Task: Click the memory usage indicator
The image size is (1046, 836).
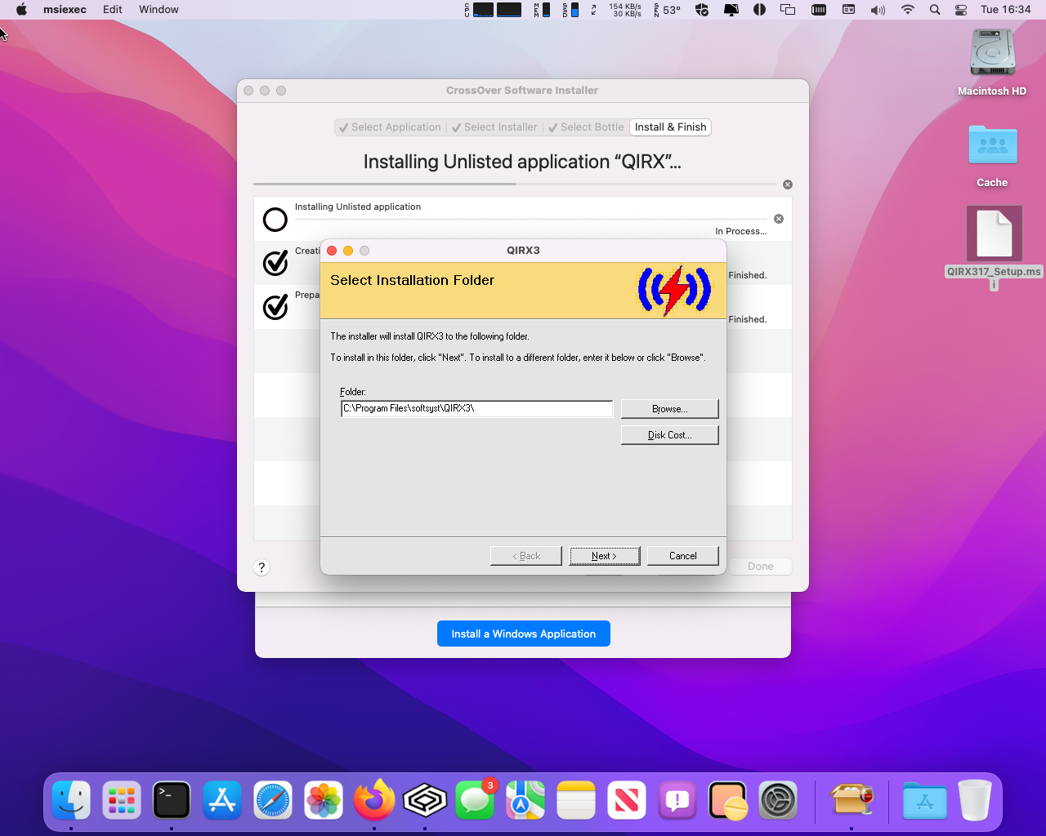Action: coord(542,10)
